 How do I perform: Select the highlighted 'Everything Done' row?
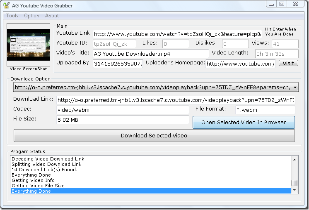click(151, 191)
